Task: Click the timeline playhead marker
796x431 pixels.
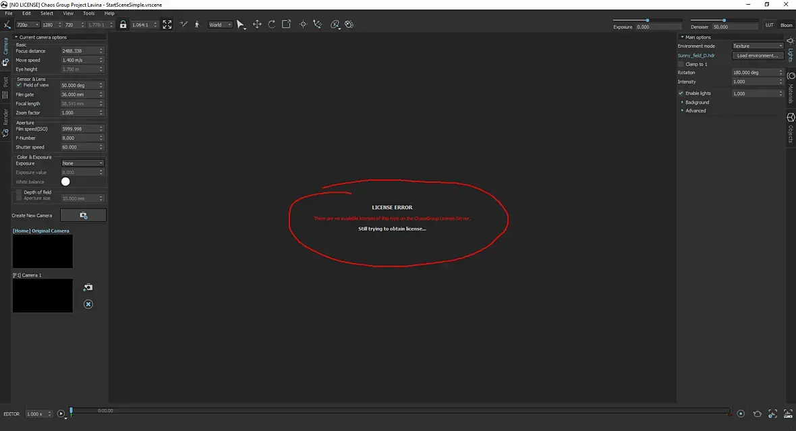Action: point(71,411)
